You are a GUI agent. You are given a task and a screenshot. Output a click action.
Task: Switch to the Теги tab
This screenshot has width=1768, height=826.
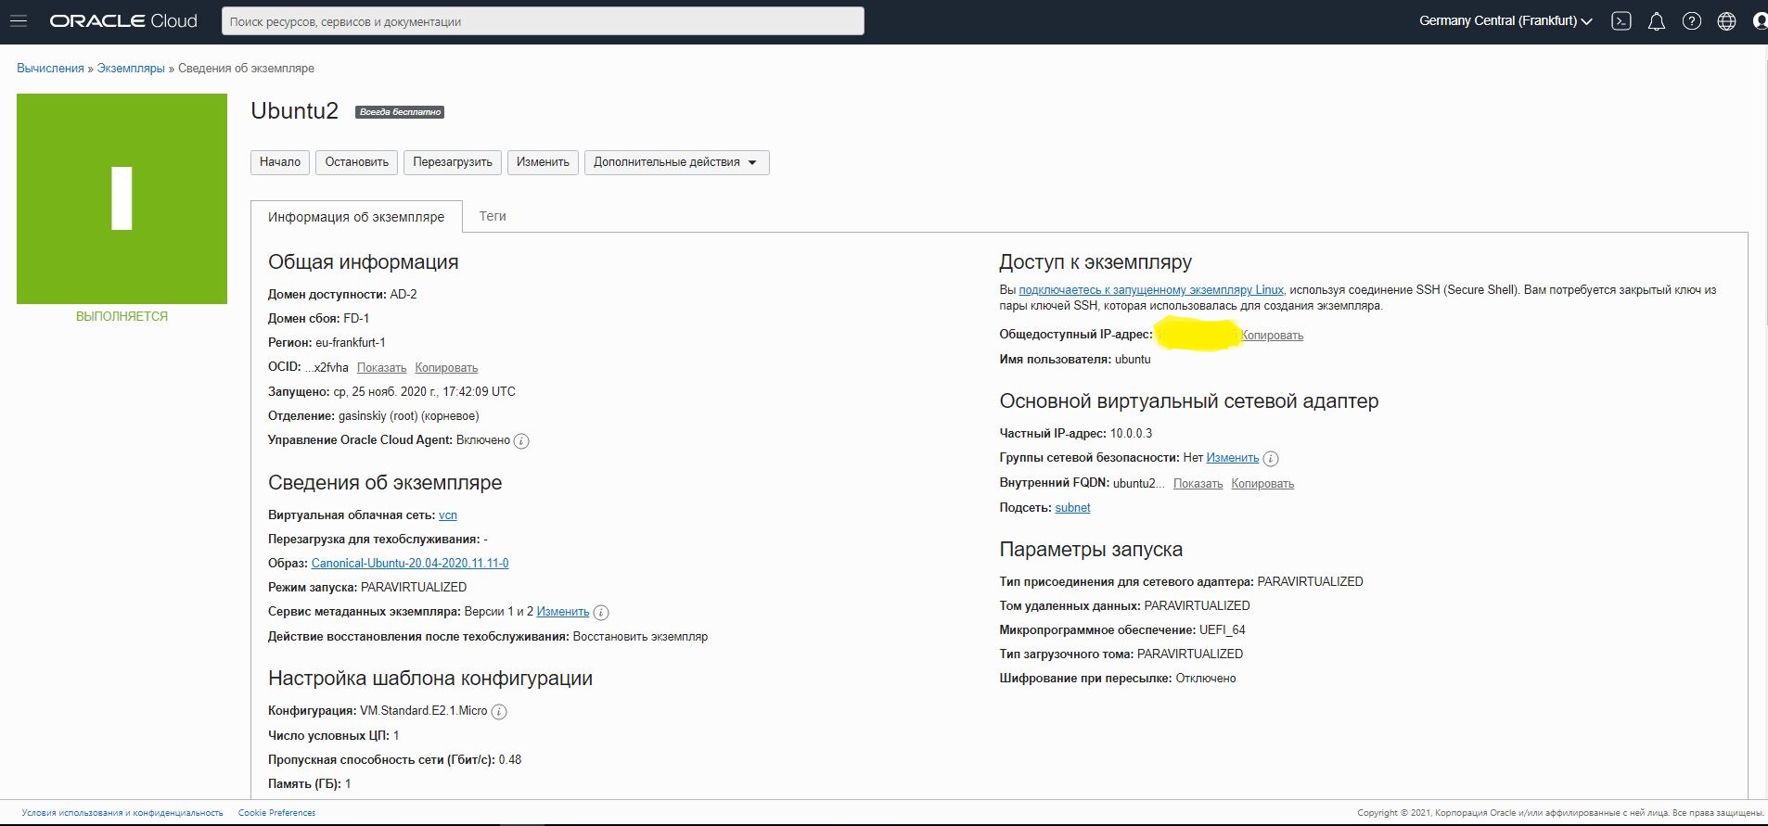493,216
